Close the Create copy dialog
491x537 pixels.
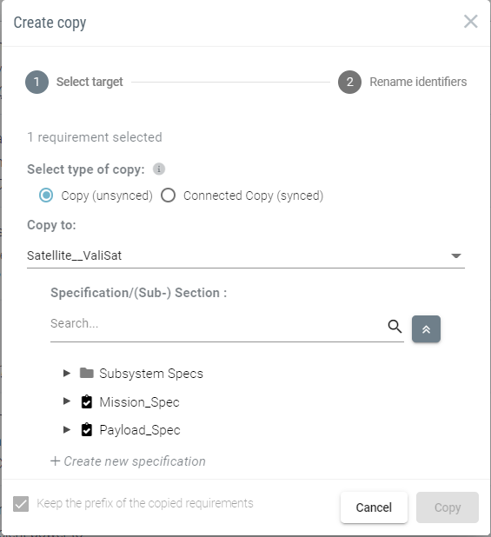tap(471, 22)
